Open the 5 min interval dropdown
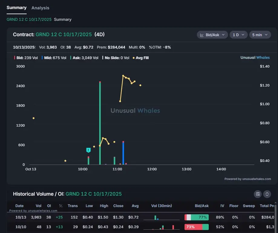 tap(260, 35)
